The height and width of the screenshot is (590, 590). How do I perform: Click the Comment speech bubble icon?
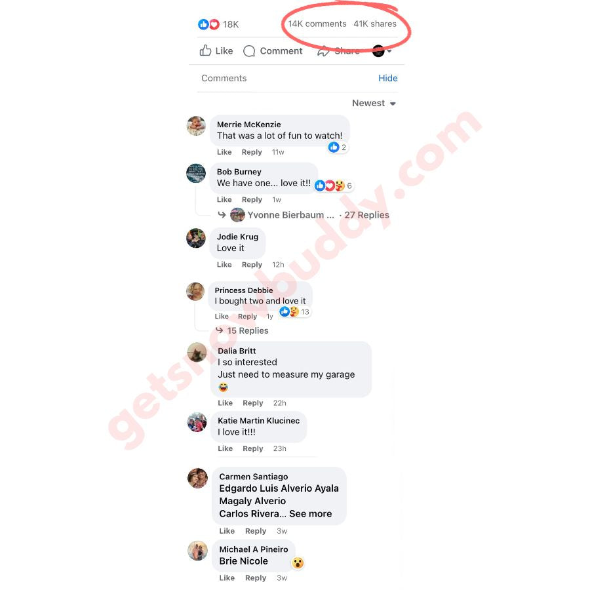(249, 50)
